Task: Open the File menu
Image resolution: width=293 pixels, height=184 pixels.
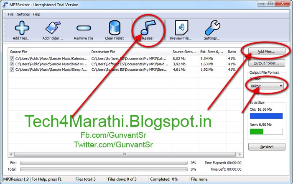Action: coord(10,14)
